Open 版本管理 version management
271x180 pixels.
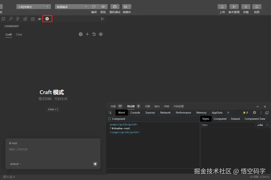pyautogui.click(x=234, y=7)
